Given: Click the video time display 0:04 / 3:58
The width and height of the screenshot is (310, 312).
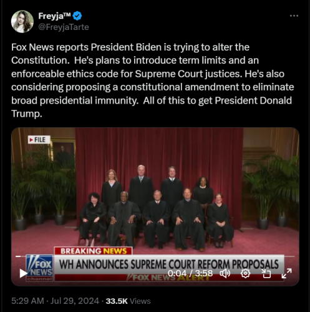Looking at the screenshot, I should [190, 273].
